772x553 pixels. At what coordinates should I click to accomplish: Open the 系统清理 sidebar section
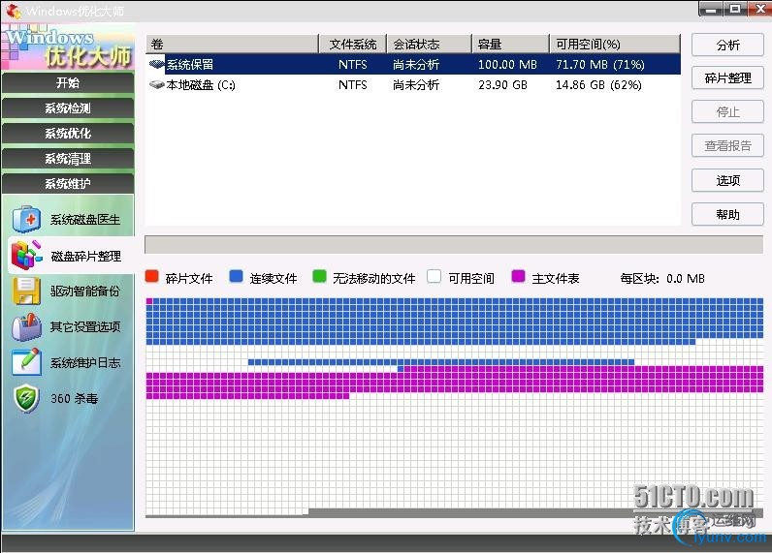click(68, 159)
